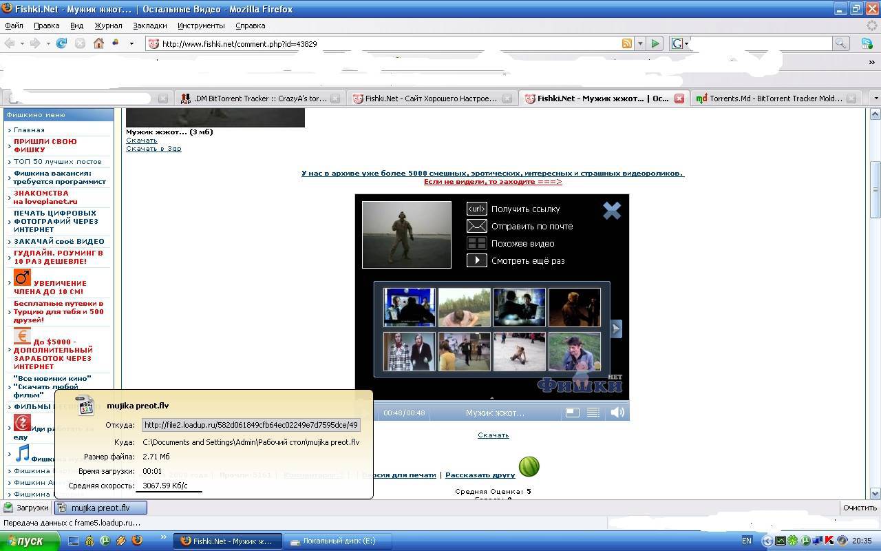Screen dimensions: 881x551
Task: Open the Файл menu
Action: click(14, 25)
